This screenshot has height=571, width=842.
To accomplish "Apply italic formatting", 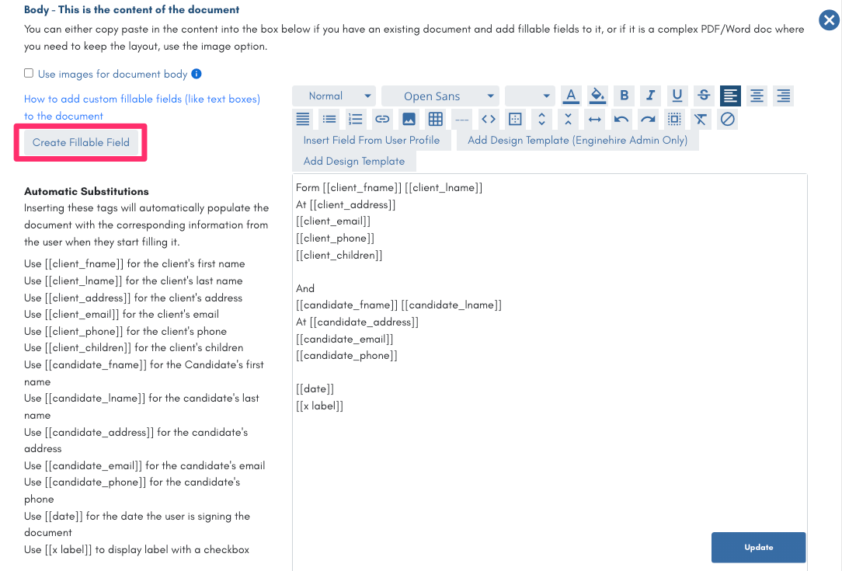I will 650,96.
